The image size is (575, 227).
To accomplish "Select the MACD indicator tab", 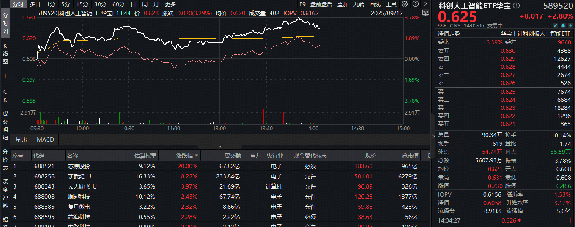I will [45, 139].
